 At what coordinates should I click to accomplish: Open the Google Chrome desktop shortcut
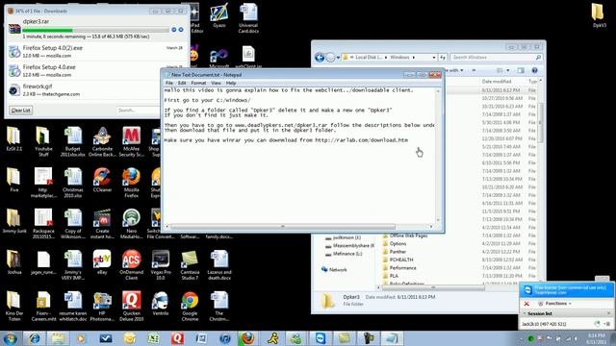point(190,306)
